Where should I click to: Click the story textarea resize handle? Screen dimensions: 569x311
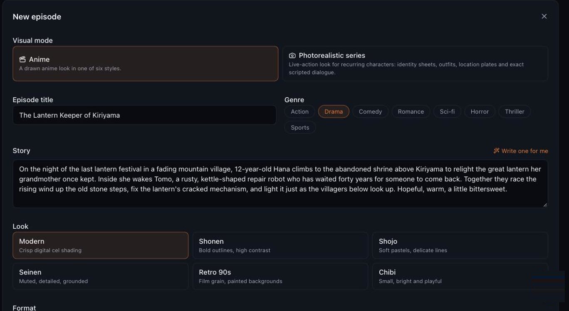(545, 205)
